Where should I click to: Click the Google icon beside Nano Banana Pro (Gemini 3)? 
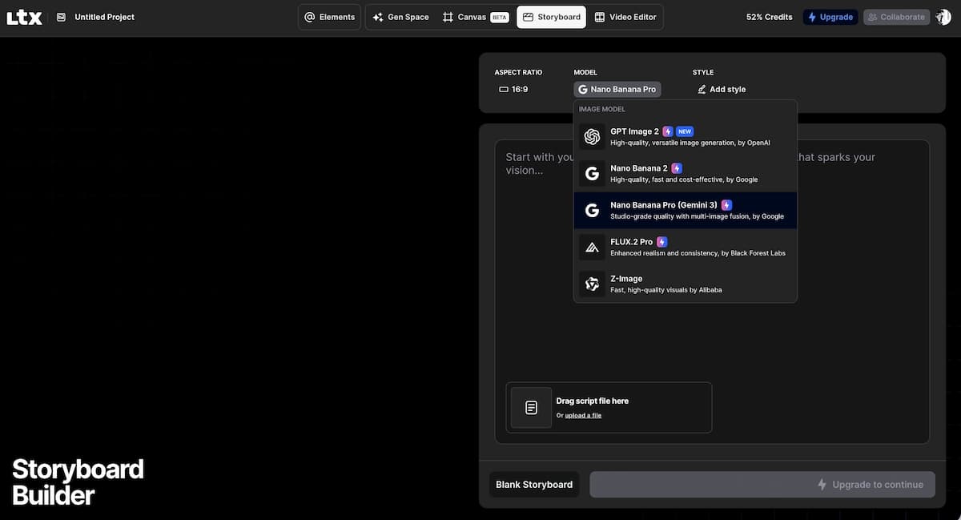(592, 211)
